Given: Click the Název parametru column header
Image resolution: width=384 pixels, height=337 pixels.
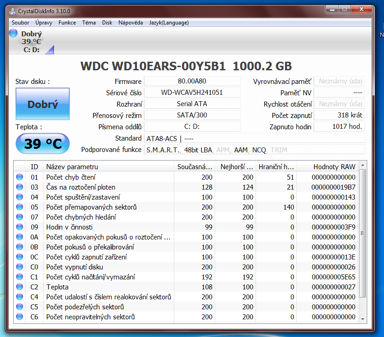Looking at the screenshot, I should 108,167.
